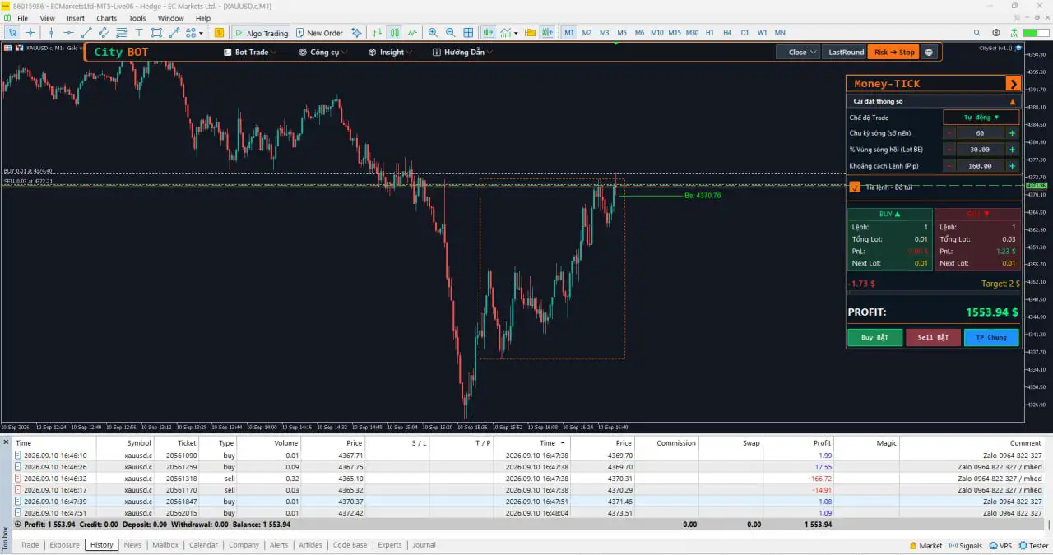Increase Khoảng cách Lệnh value
The height and width of the screenshot is (555, 1053).
click(x=1012, y=165)
